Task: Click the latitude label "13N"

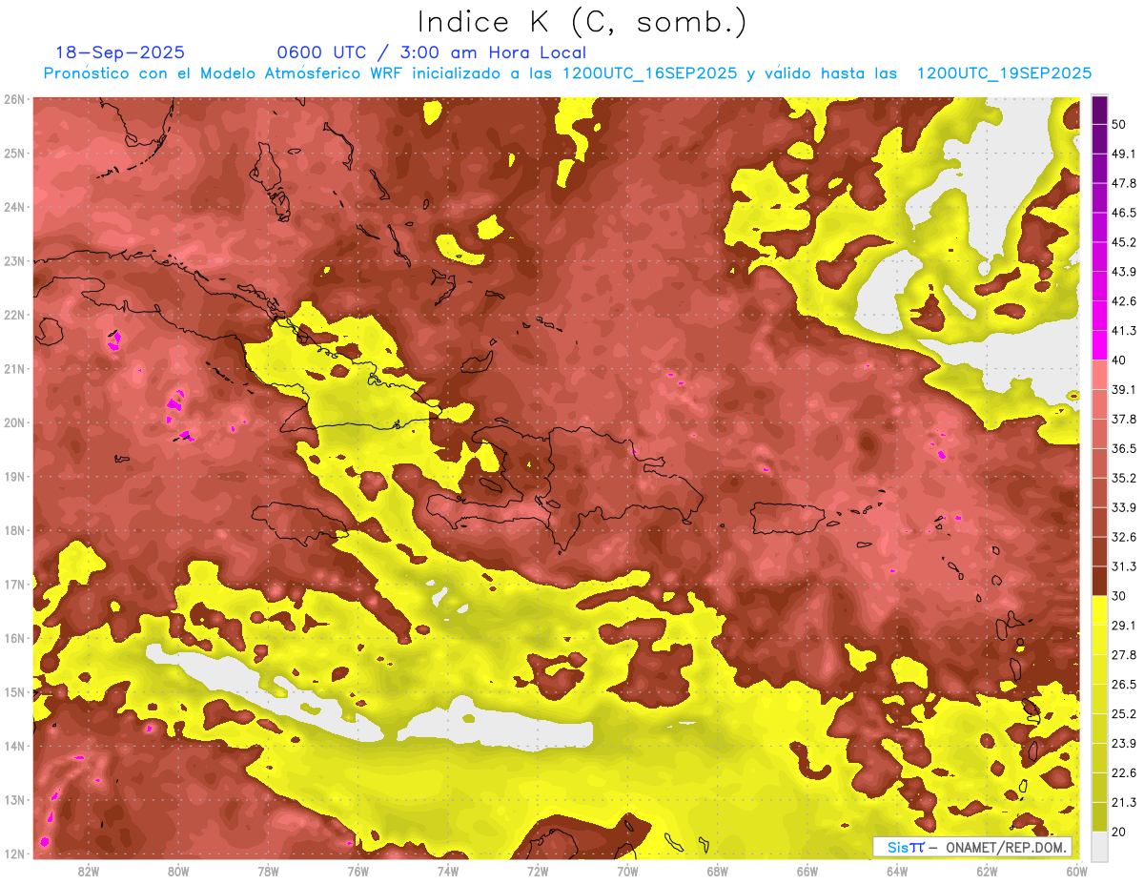Action: coord(14,799)
